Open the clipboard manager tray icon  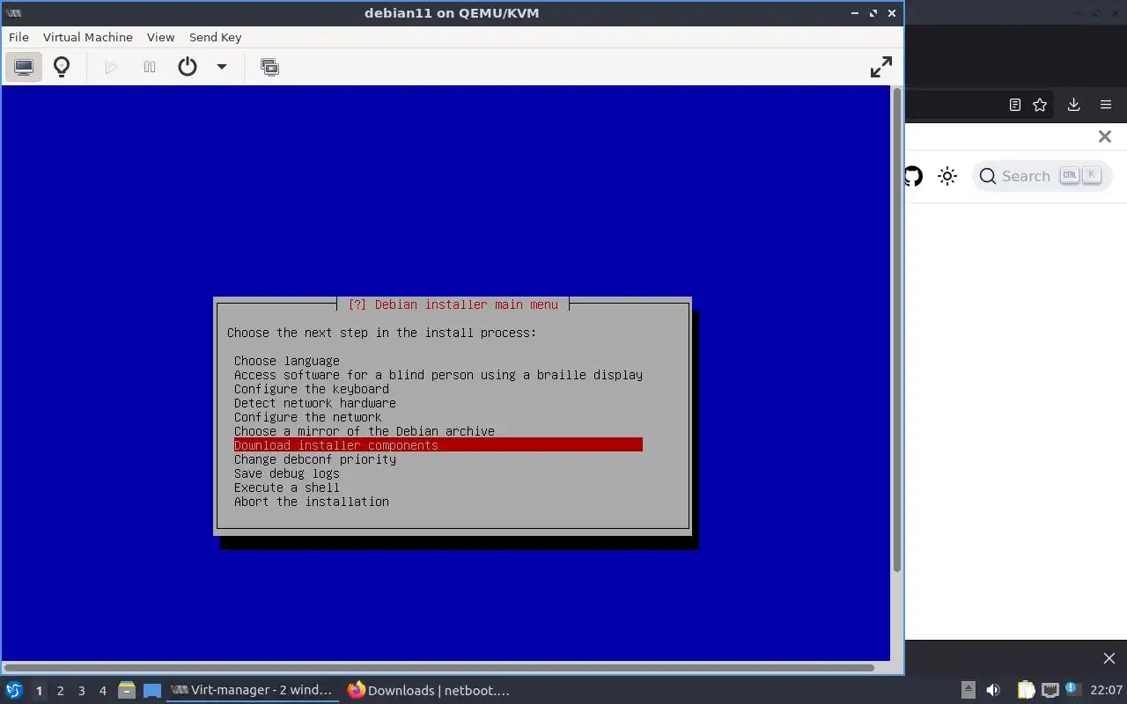(x=1027, y=690)
